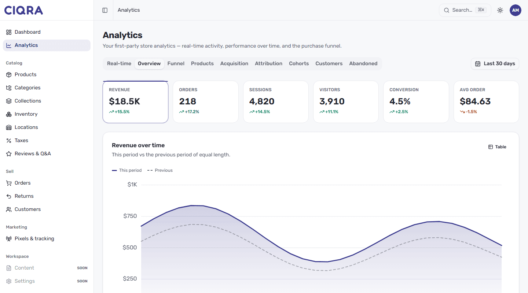The image size is (528, 293).
Task: Click the $18.5K revenue value
Action: pyautogui.click(x=125, y=101)
